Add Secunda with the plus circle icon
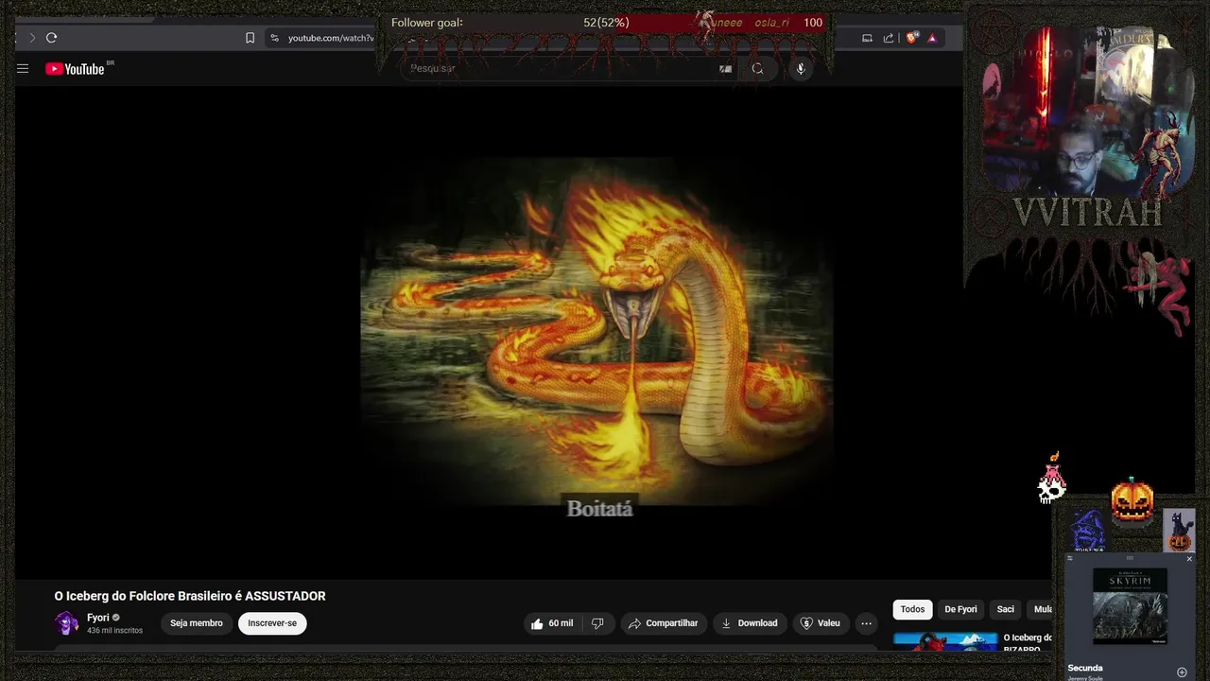The height and width of the screenshot is (681, 1210). (x=1182, y=672)
